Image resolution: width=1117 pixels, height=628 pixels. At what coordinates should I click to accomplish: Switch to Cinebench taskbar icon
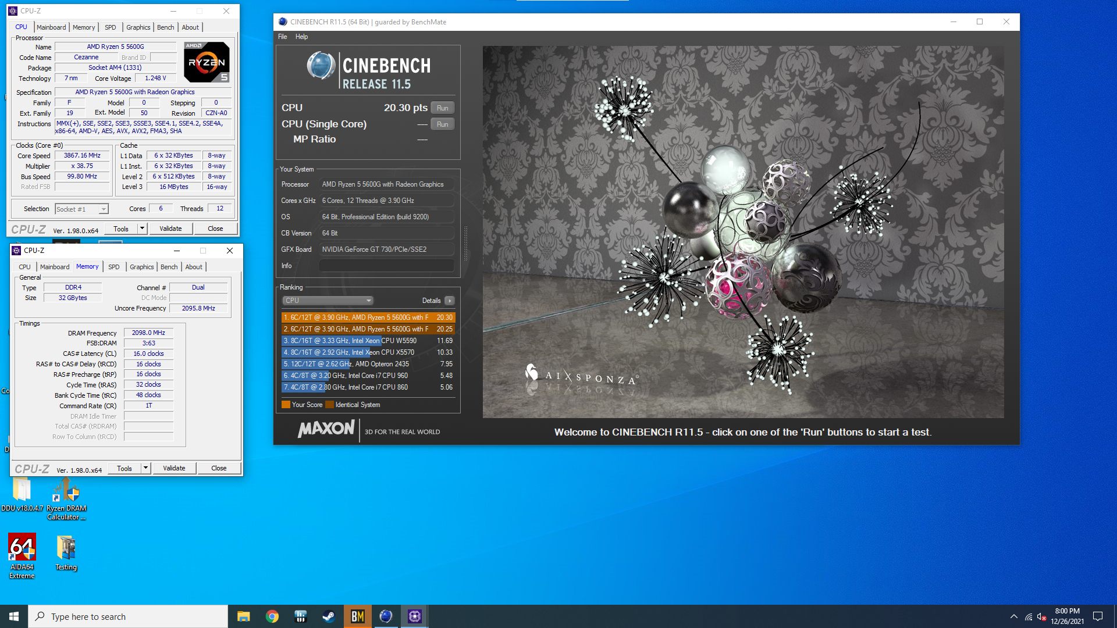386,616
